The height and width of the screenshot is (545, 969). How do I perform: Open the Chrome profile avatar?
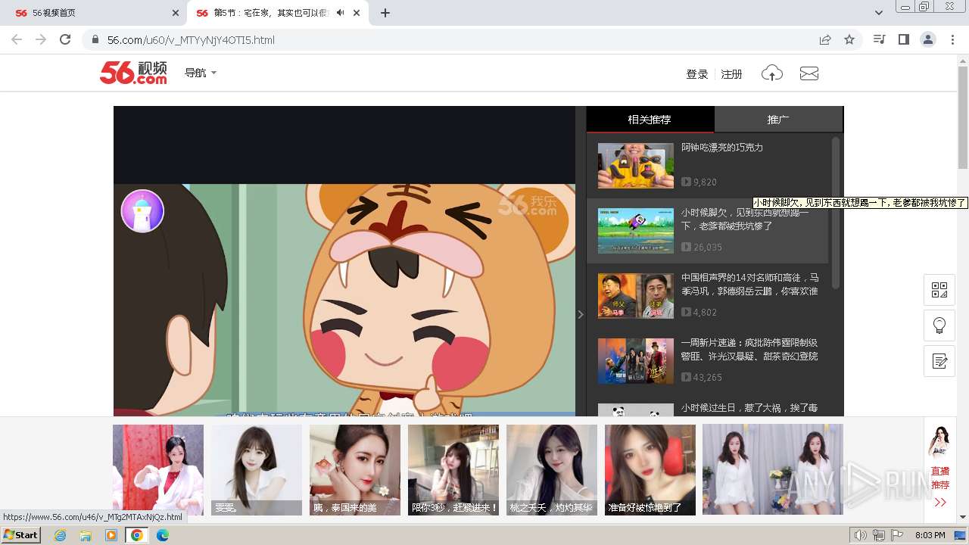pyautogui.click(x=928, y=39)
